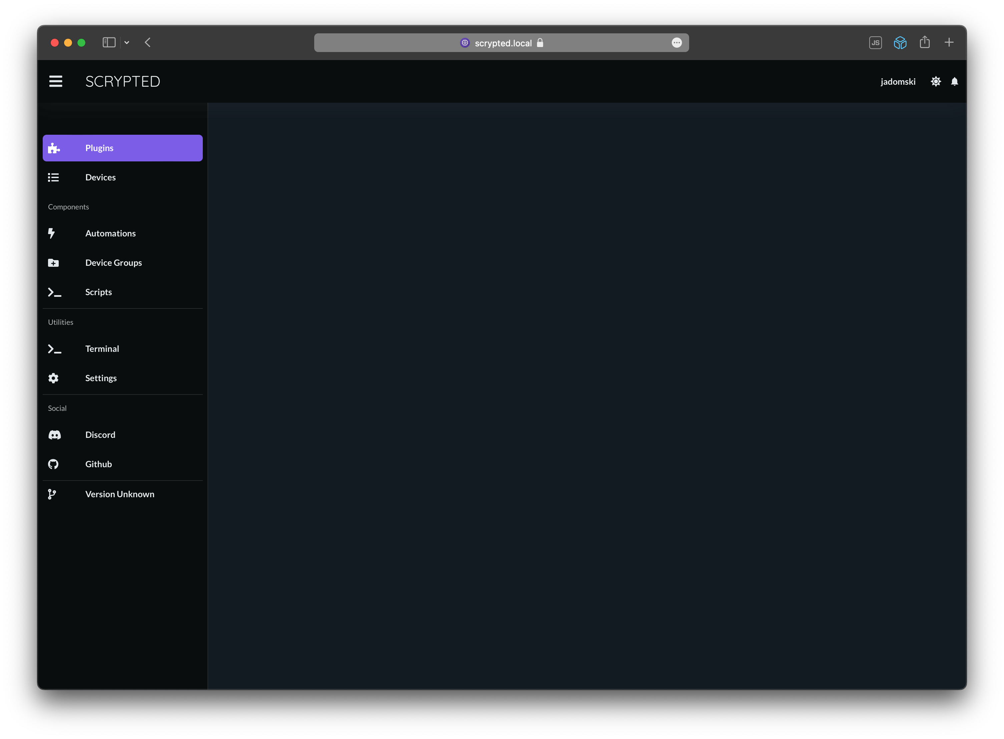
Task: Expand the Safari tab group dropdown arrow
Action: click(x=127, y=42)
